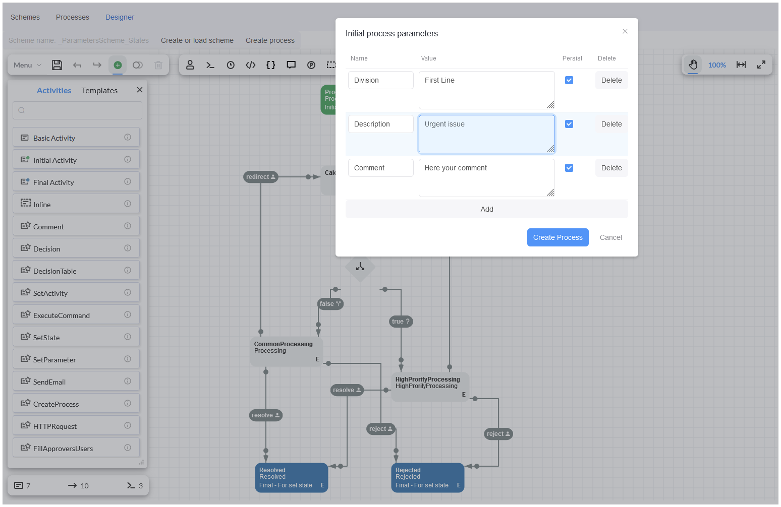Select the pan hand tool
This screenshot has width=781, height=507.
(x=693, y=65)
